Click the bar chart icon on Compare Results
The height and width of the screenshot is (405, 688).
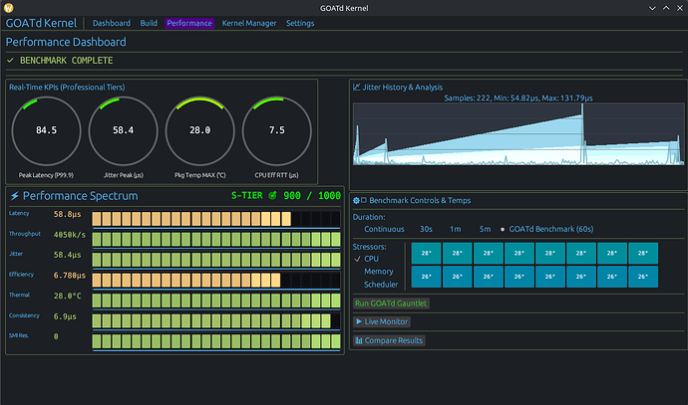[359, 340]
